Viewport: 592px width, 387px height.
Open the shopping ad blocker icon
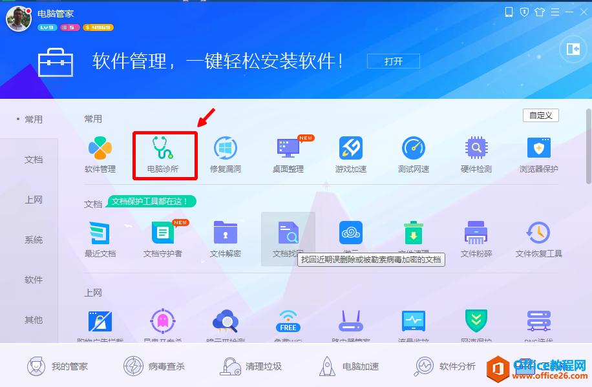point(100,321)
